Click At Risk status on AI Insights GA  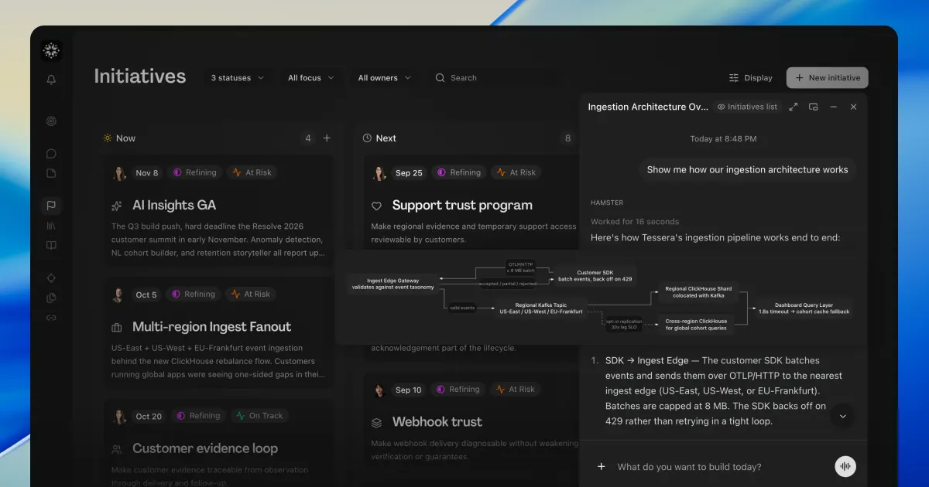tap(252, 172)
